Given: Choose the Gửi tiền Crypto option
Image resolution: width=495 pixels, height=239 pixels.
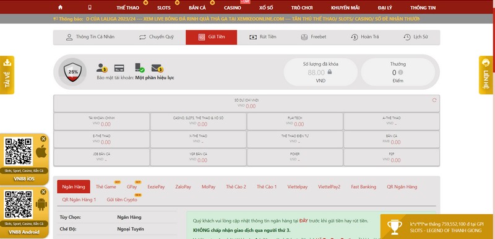Looking at the screenshot, I should (122, 199).
